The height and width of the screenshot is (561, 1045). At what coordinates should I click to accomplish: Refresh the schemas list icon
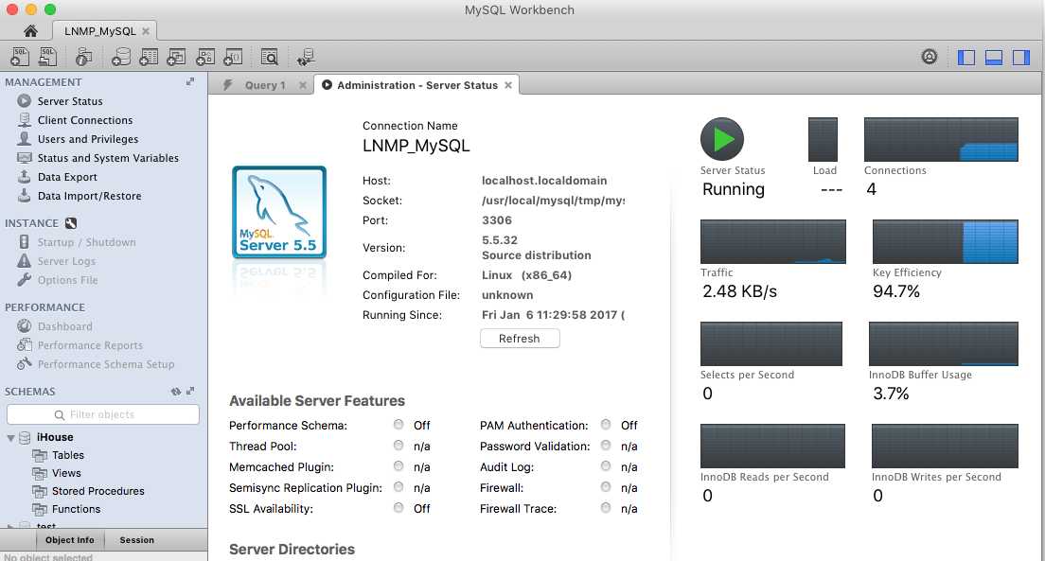[x=176, y=391]
